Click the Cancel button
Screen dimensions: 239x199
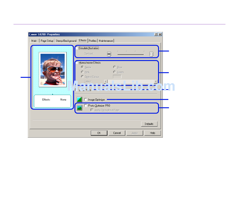pyautogui.click(x=117, y=133)
